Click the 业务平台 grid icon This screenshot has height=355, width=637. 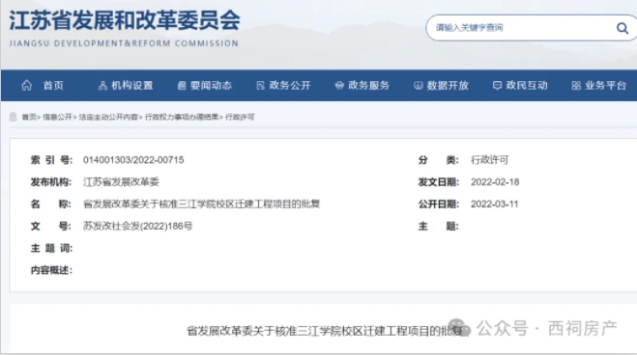click(576, 86)
